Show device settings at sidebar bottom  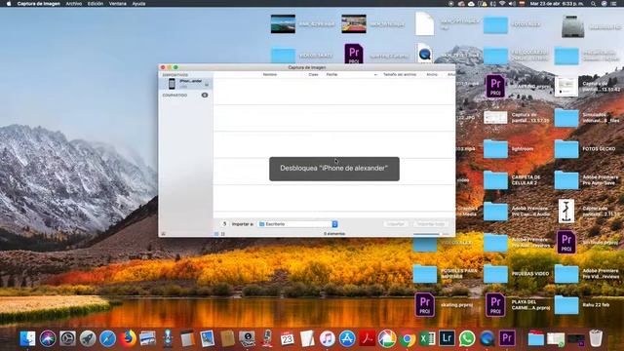tap(163, 234)
